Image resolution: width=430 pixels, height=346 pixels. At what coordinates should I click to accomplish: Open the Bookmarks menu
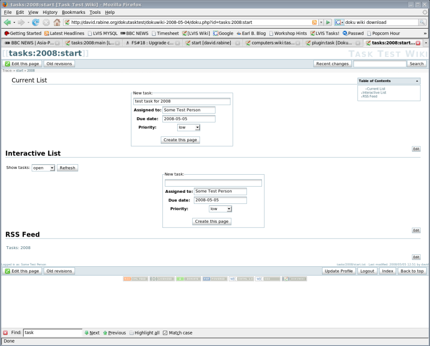[74, 12]
